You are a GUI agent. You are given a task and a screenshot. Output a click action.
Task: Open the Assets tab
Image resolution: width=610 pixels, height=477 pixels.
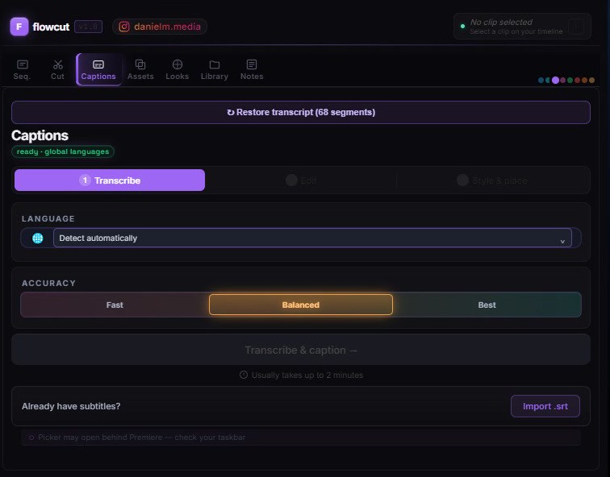pyautogui.click(x=140, y=70)
